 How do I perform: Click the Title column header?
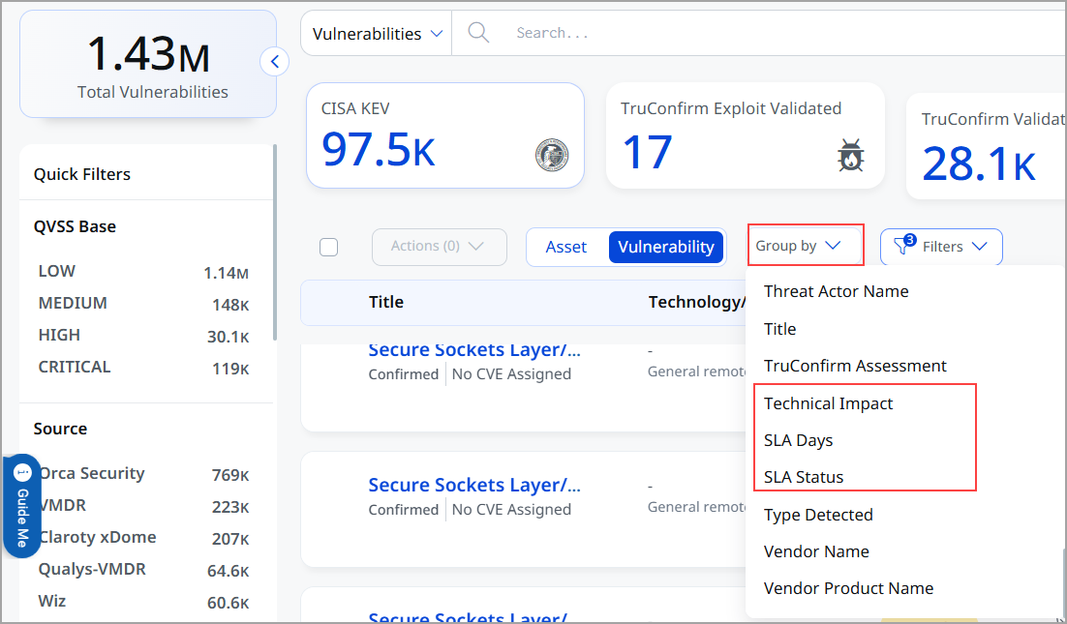click(x=385, y=302)
